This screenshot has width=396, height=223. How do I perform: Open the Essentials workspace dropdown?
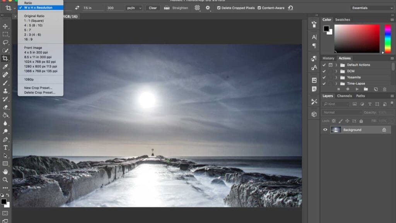[370, 7]
